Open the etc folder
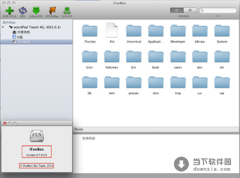This screenshot has height=178, width=240. point(222,57)
